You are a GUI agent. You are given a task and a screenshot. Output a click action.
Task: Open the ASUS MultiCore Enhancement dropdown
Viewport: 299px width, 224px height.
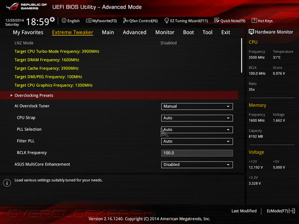197,165
